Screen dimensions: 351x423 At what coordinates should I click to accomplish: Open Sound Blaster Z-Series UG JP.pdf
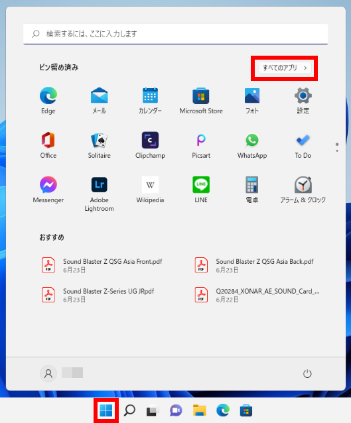coord(98,295)
